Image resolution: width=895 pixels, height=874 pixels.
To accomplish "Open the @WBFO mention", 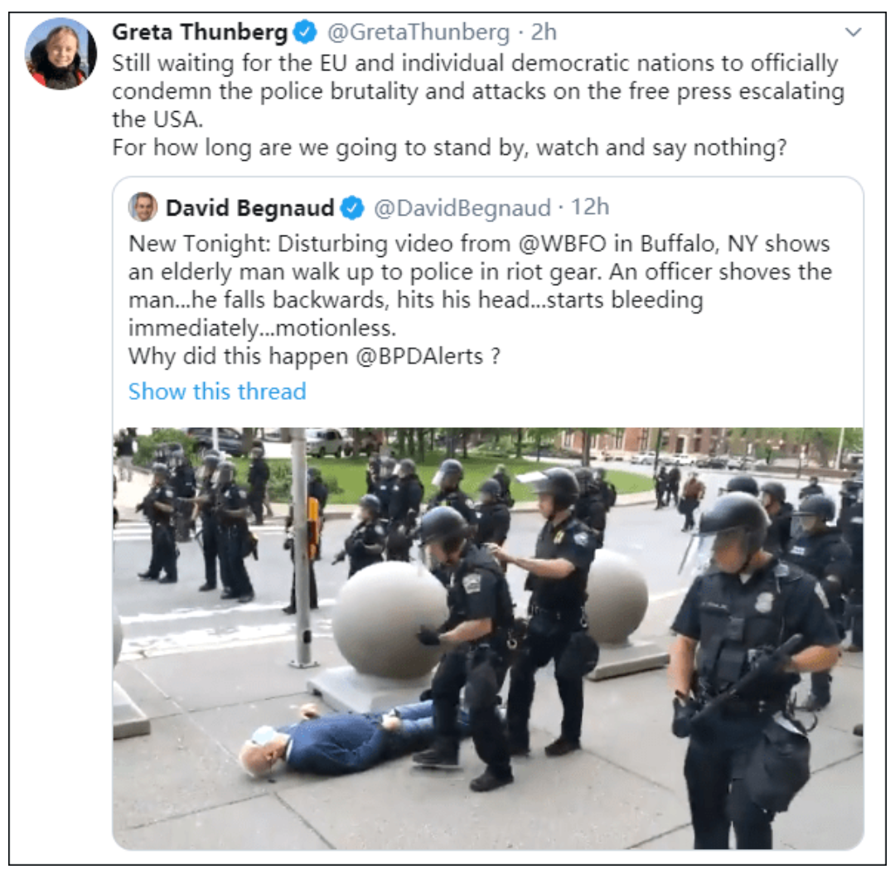I will tap(562, 244).
